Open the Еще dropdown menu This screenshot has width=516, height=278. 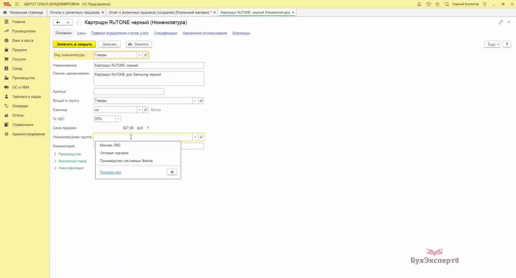[492, 44]
